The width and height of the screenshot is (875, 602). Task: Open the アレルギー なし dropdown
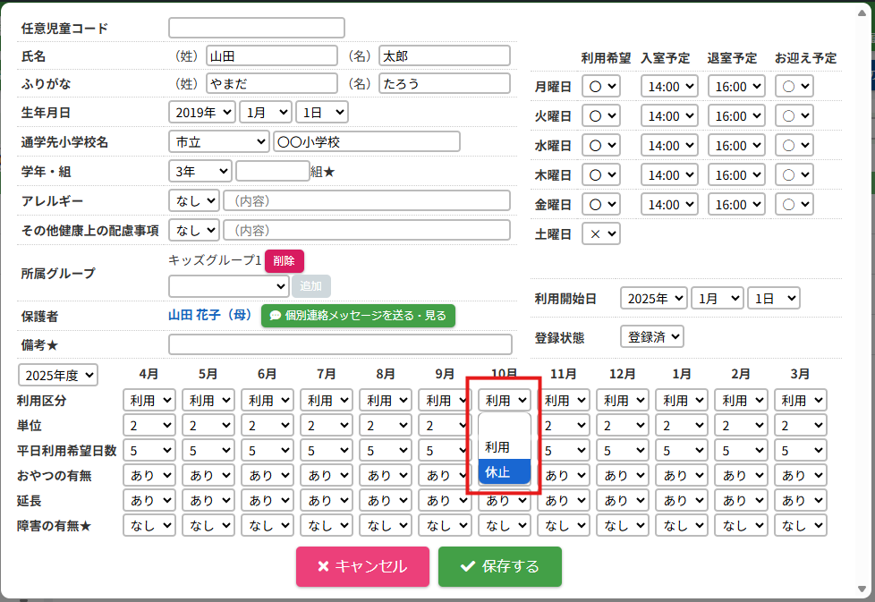pos(193,200)
